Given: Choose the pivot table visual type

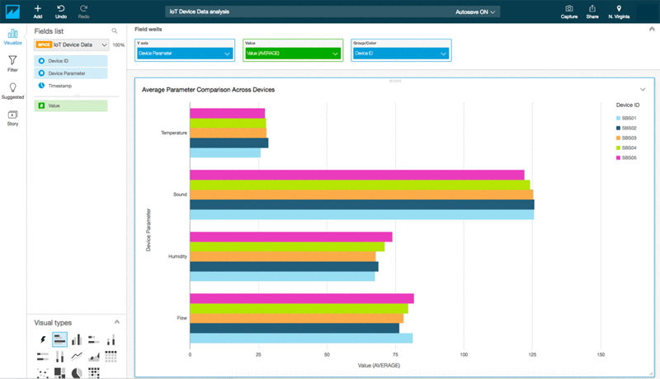Looking at the screenshot, I should pos(111,356).
